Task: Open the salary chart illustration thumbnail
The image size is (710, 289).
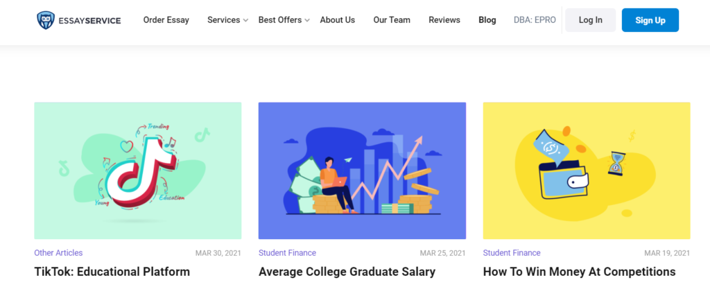Action: point(362,170)
